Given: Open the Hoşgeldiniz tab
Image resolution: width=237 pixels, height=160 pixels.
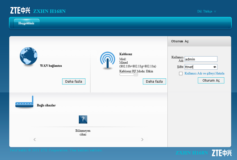Looking at the screenshot, I should tap(26, 23).
